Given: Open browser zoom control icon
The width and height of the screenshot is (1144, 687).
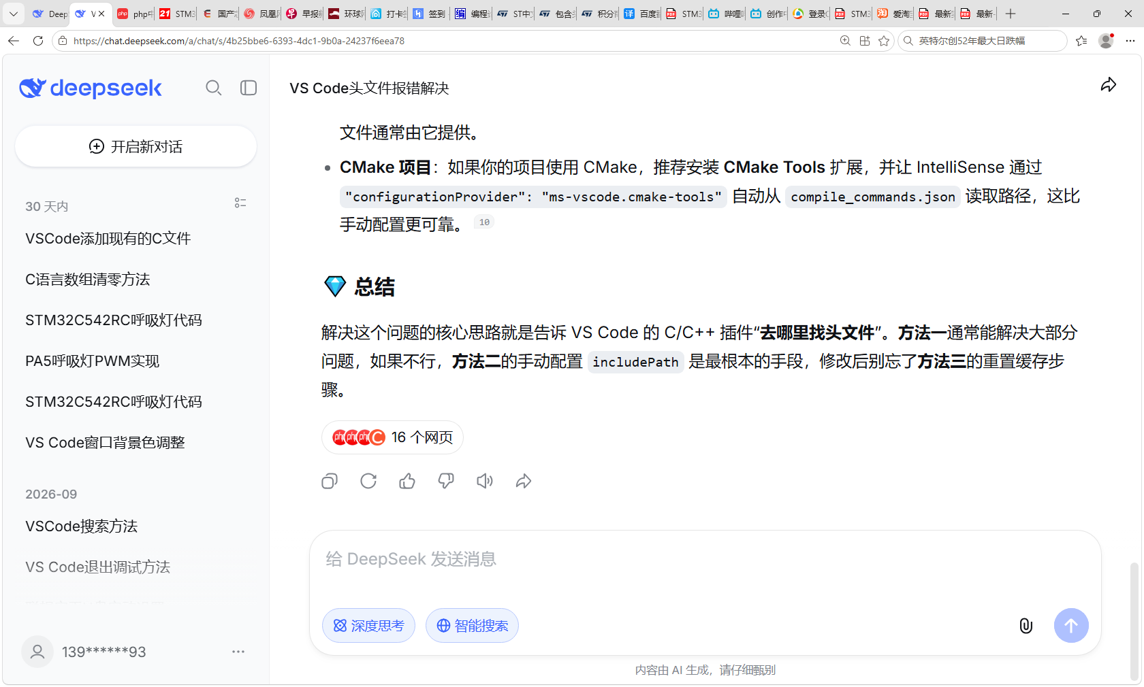Looking at the screenshot, I should point(845,41).
